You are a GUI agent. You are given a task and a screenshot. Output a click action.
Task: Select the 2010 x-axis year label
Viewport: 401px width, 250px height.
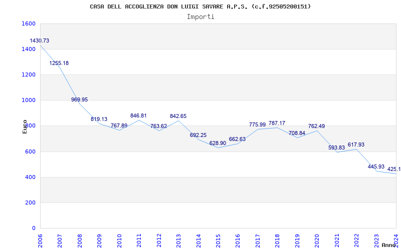119,241
